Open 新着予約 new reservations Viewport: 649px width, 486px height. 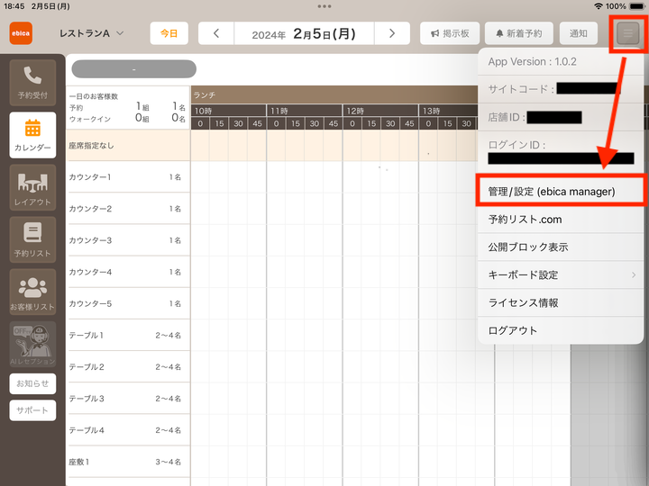pyautogui.click(x=519, y=33)
